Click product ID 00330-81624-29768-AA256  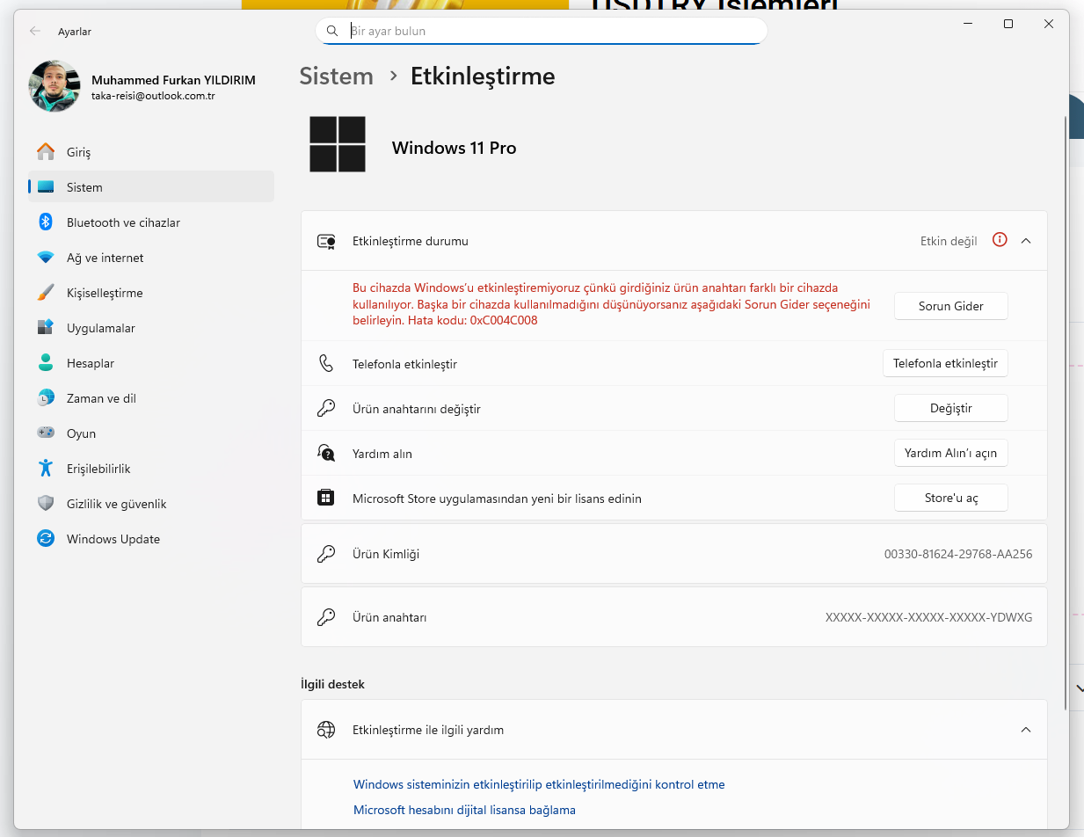click(x=958, y=554)
